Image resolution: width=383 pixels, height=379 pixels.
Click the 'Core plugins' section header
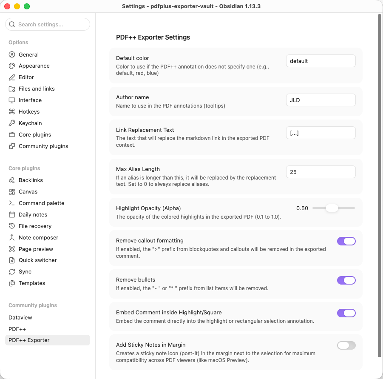pyautogui.click(x=24, y=168)
